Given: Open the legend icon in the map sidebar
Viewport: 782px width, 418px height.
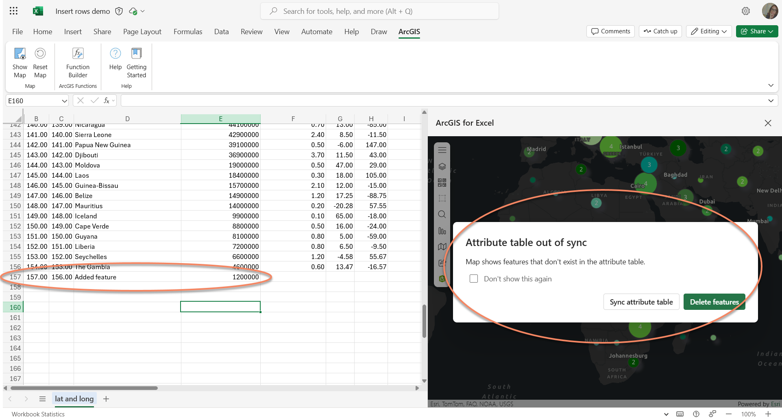Looking at the screenshot, I should (x=442, y=246).
